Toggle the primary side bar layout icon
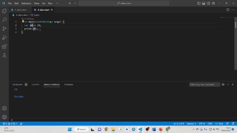Screen dimensions: 237x133 (x=199, y=3)
